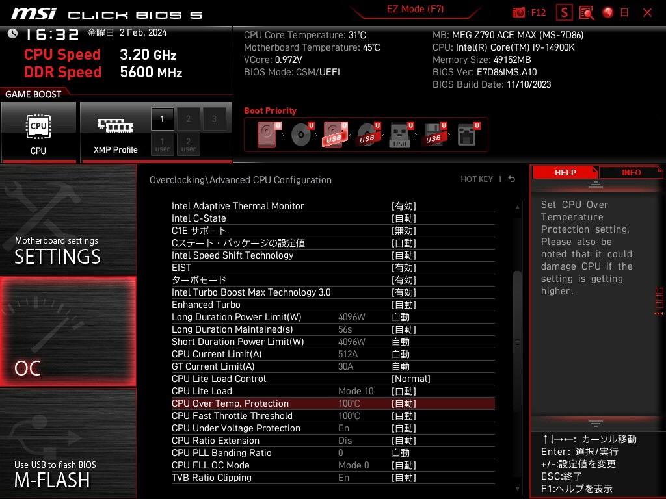Select USB optical drive boot priority icon
Image resolution: width=666 pixels, height=499 pixels.
pyautogui.click(x=368, y=134)
